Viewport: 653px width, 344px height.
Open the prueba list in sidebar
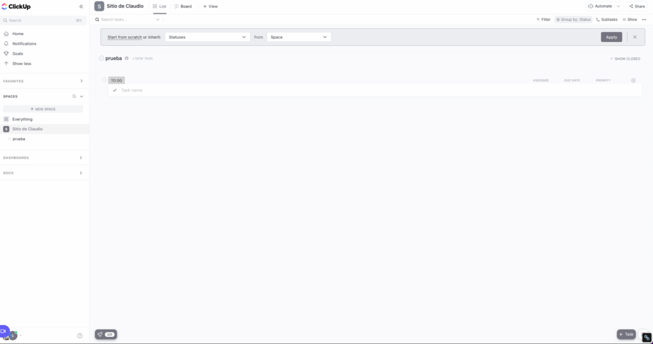[x=18, y=139]
